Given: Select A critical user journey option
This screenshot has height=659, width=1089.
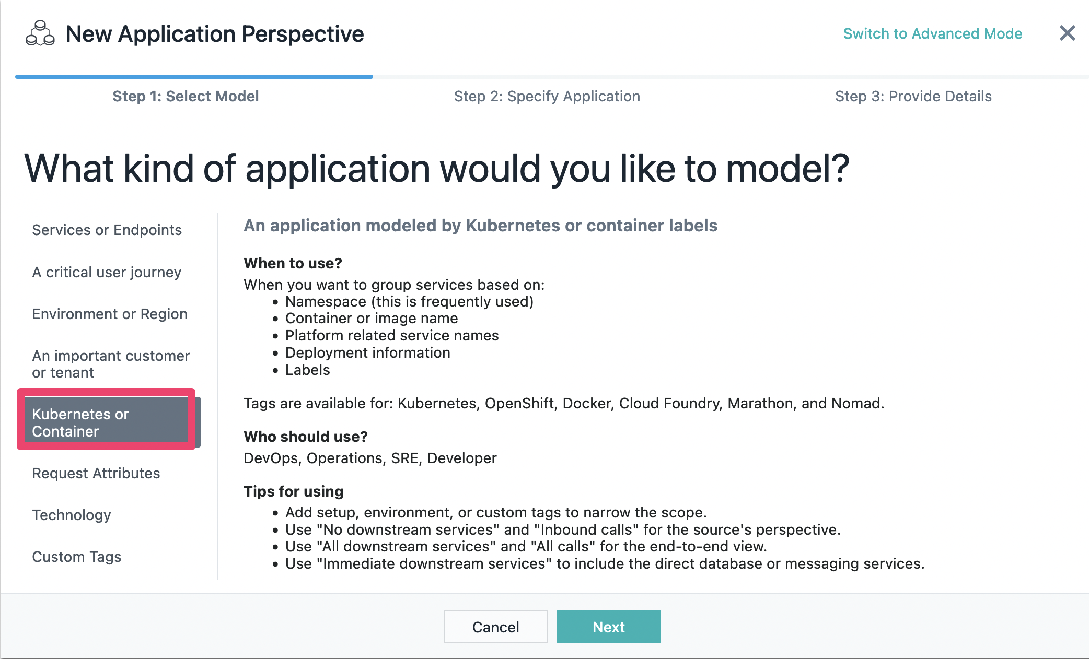Looking at the screenshot, I should click(107, 272).
